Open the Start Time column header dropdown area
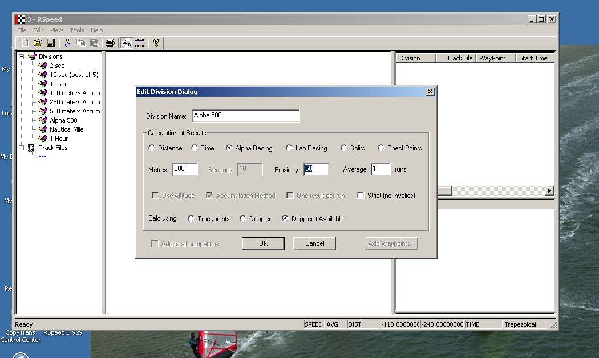Image resolution: width=599 pixels, height=358 pixels. (x=535, y=57)
